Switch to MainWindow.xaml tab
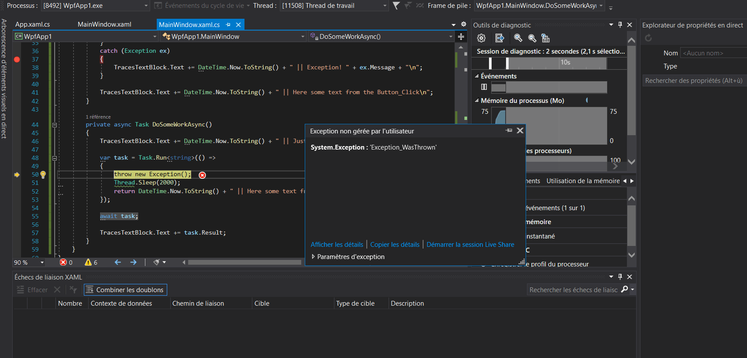 [104, 24]
